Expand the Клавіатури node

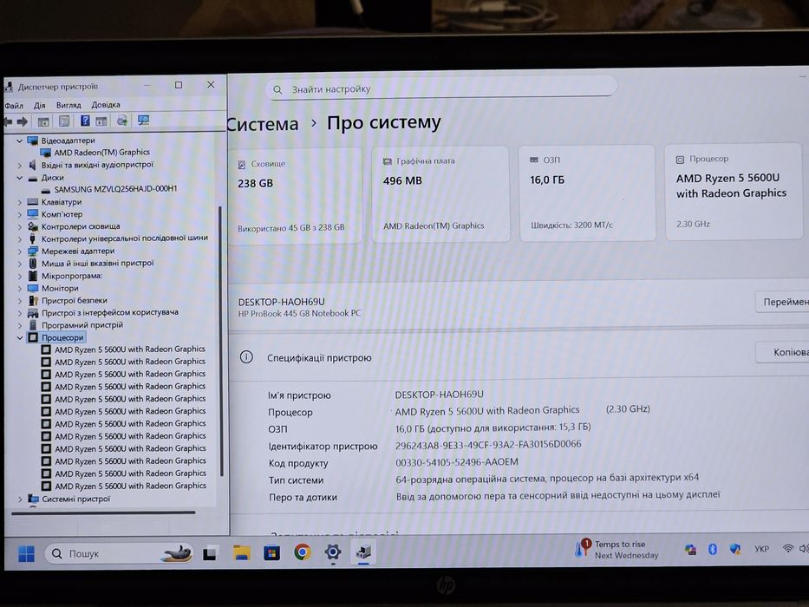point(19,202)
